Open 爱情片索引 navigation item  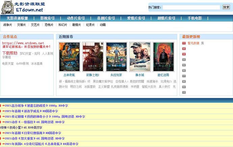(136, 18)
